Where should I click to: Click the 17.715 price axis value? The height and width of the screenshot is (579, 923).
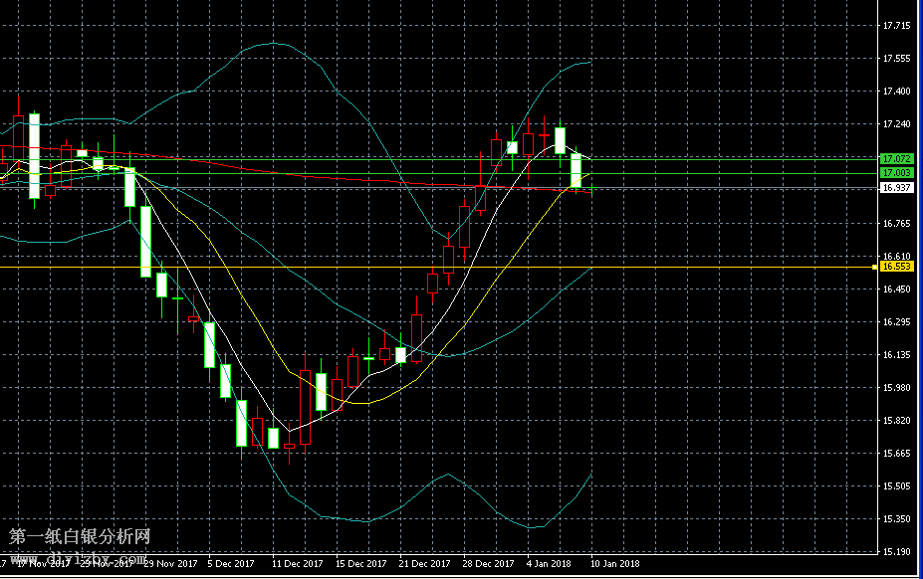[x=896, y=26]
